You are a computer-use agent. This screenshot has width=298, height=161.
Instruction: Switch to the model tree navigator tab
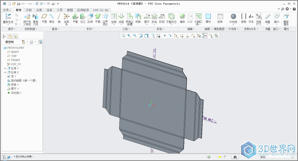(x=4, y=36)
